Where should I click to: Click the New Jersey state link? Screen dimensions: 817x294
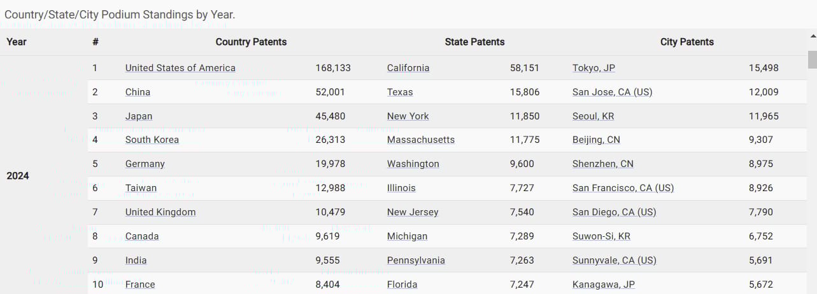413,212
